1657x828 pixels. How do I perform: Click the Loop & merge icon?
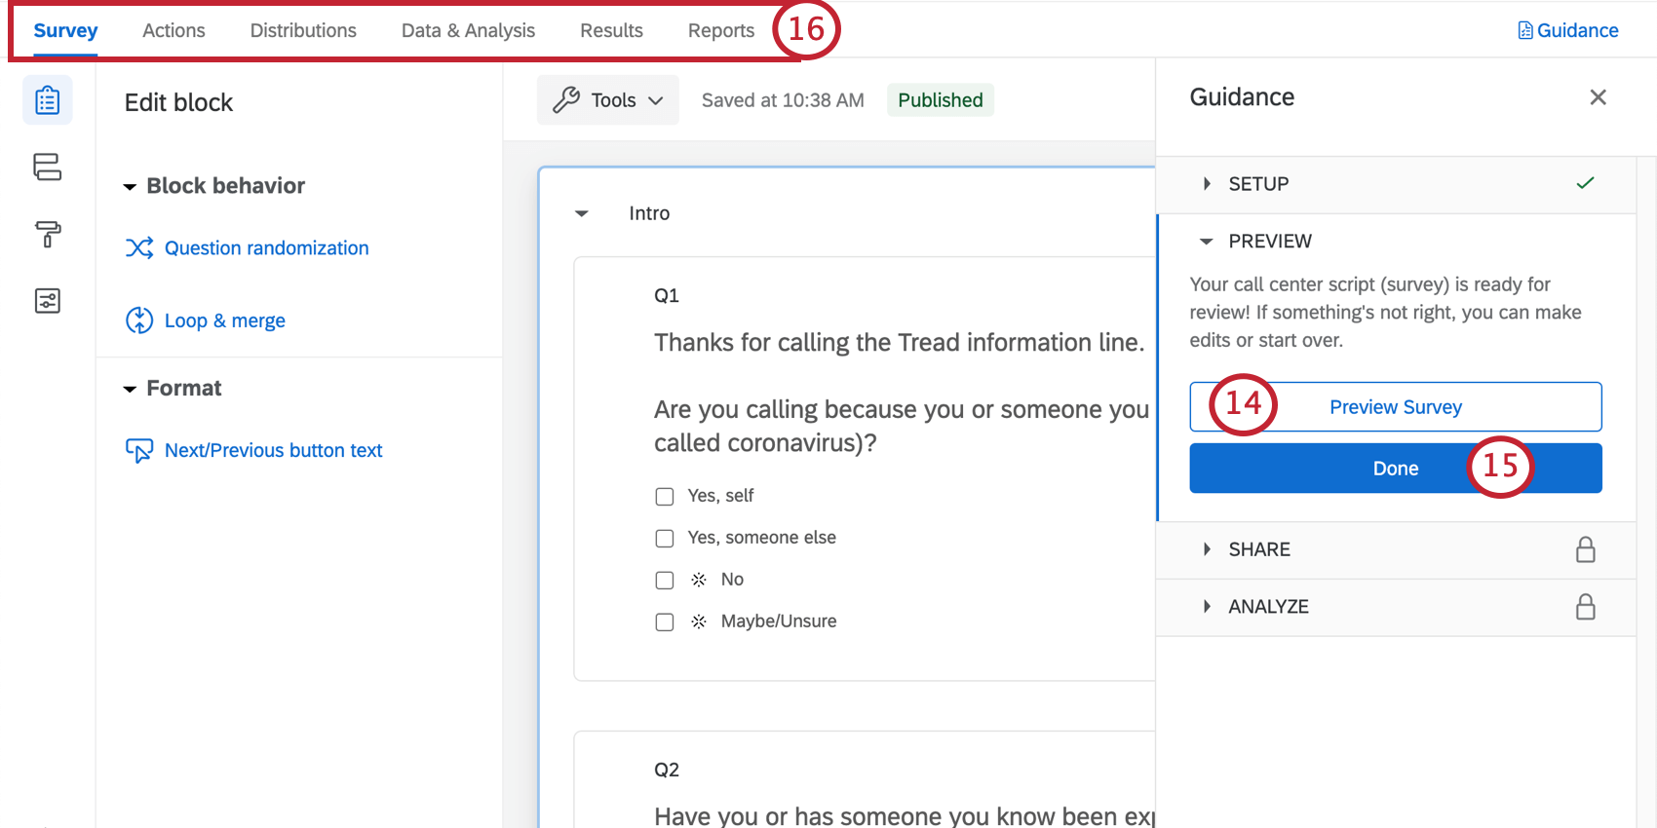pyautogui.click(x=139, y=320)
